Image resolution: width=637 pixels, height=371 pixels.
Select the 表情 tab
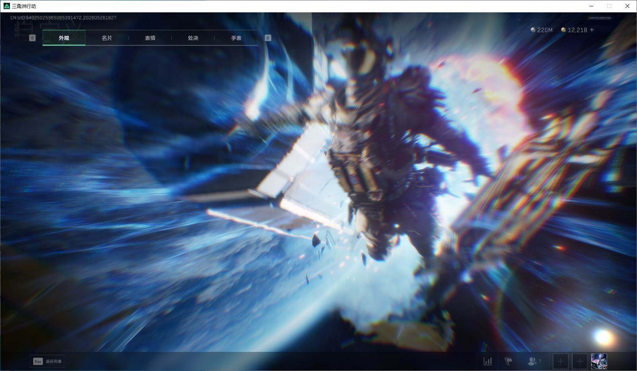150,38
